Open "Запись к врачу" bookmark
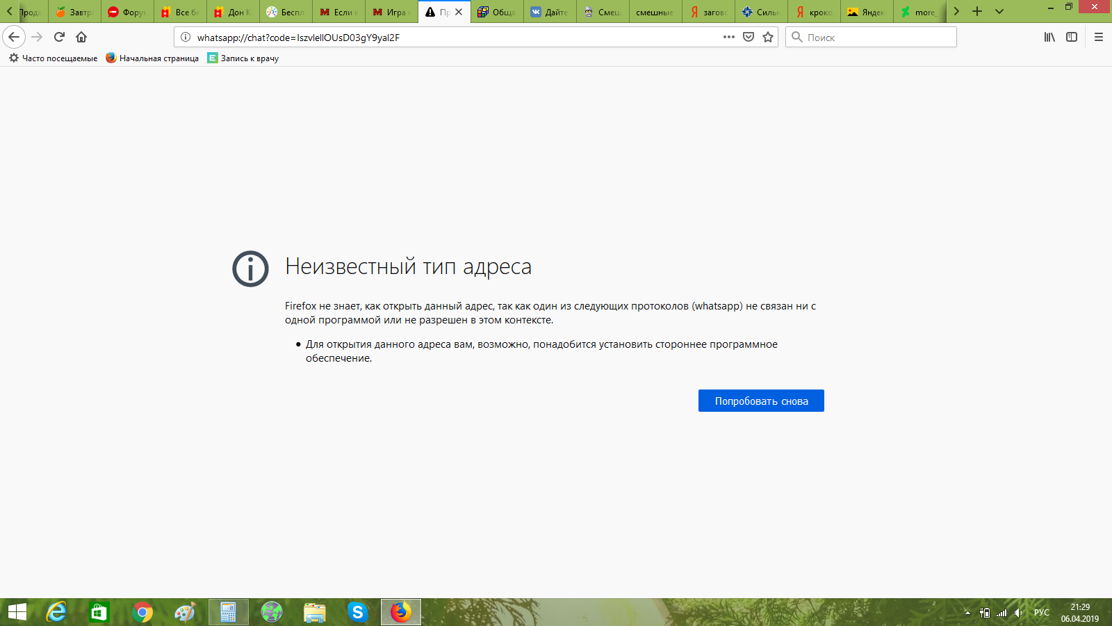Screen dimensions: 1112x626 (243, 58)
